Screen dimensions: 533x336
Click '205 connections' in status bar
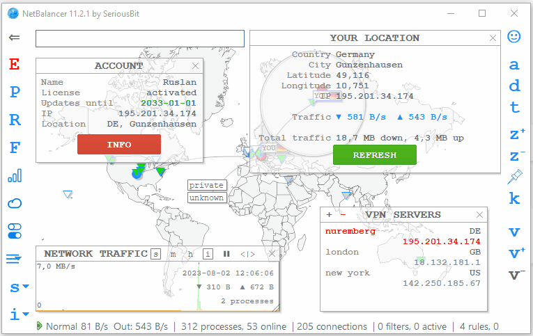pos(332,326)
